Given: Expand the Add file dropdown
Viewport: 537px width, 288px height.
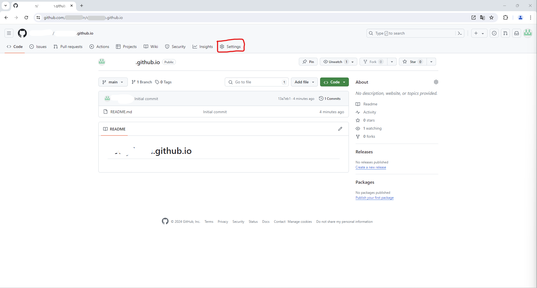Looking at the screenshot, I should tap(304, 82).
